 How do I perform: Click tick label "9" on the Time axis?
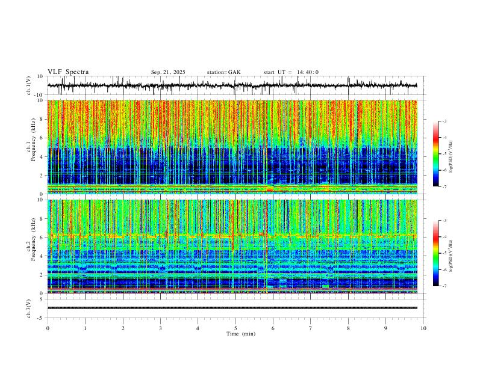click(x=385, y=328)
